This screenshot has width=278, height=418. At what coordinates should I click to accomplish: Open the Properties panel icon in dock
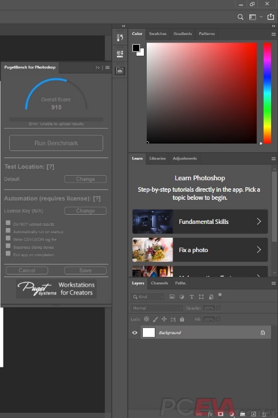(x=120, y=54)
